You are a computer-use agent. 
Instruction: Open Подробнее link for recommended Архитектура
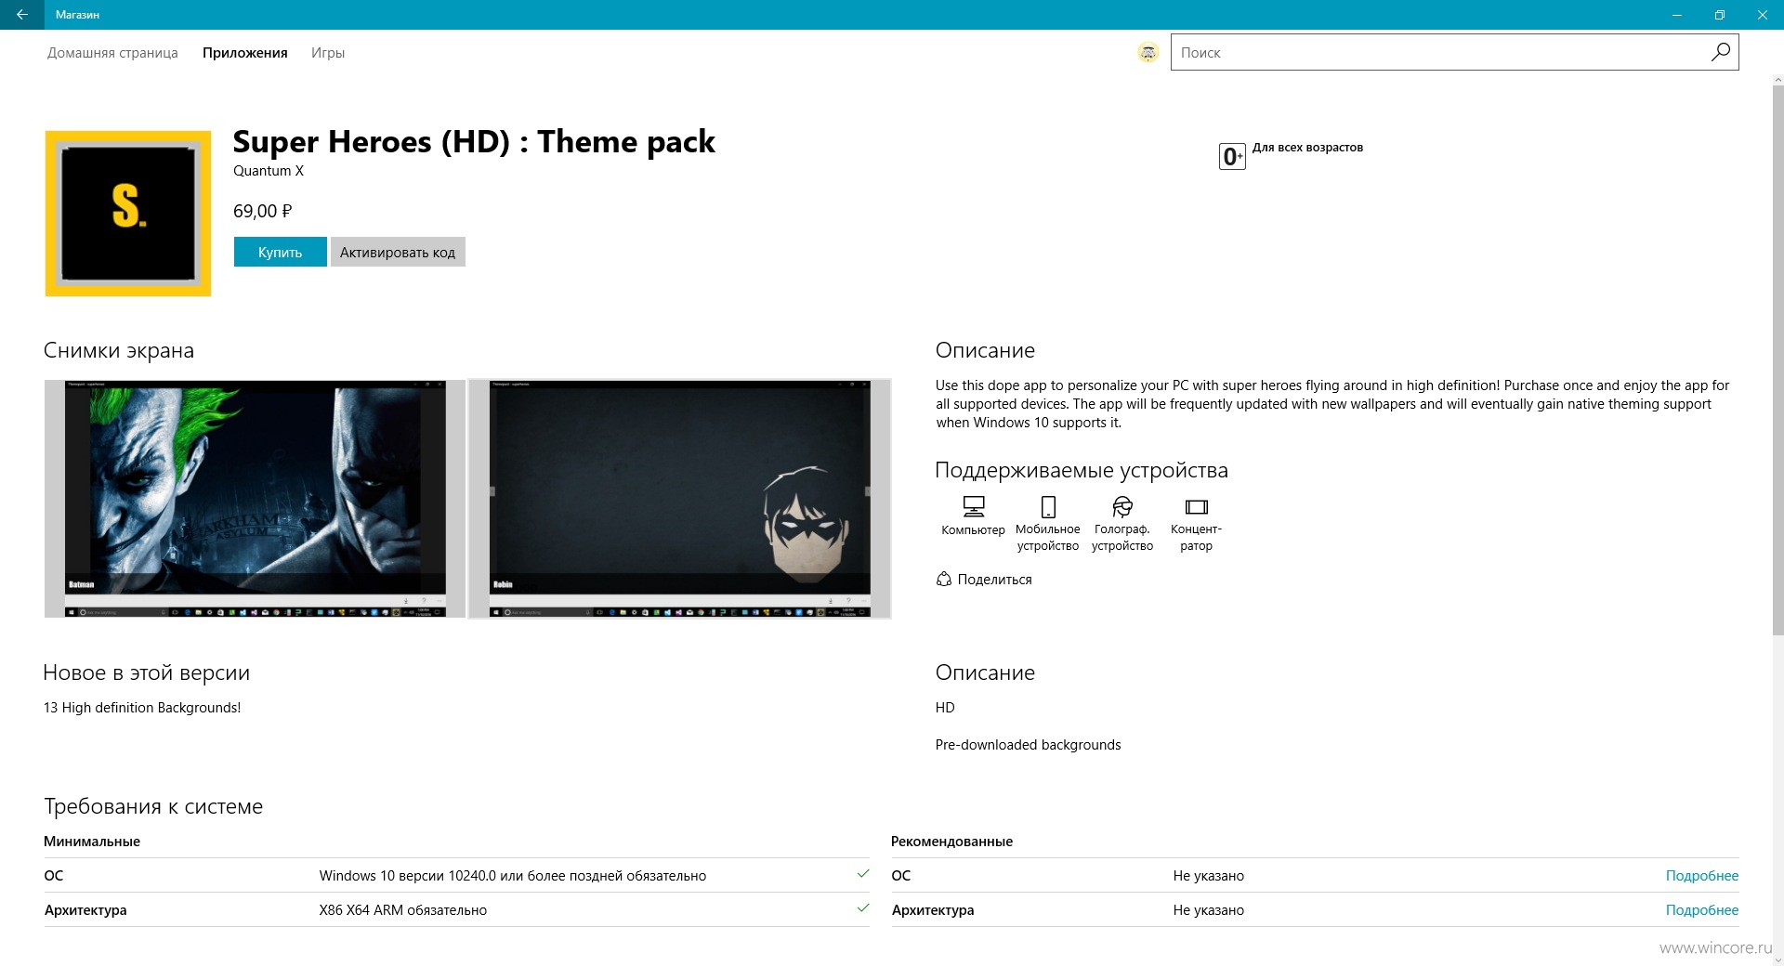click(1701, 909)
